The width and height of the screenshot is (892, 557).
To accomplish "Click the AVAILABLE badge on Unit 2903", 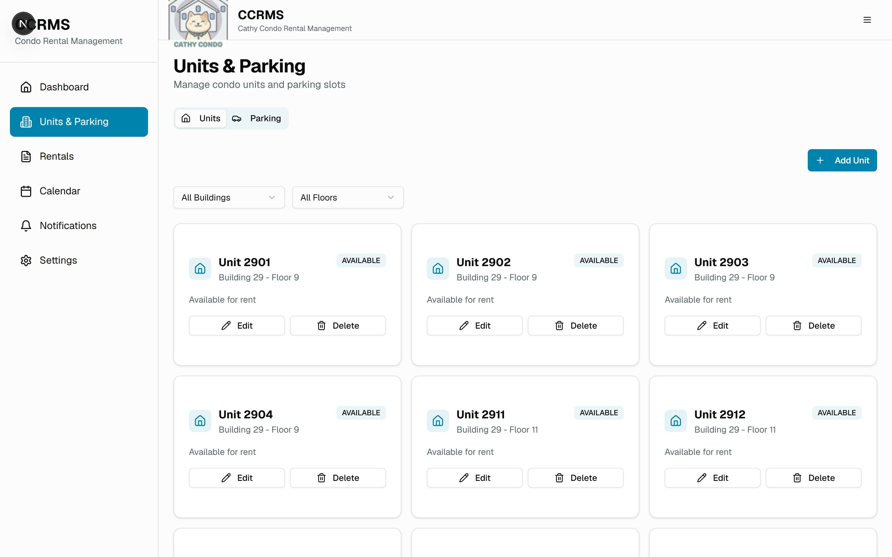I will [837, 261].
